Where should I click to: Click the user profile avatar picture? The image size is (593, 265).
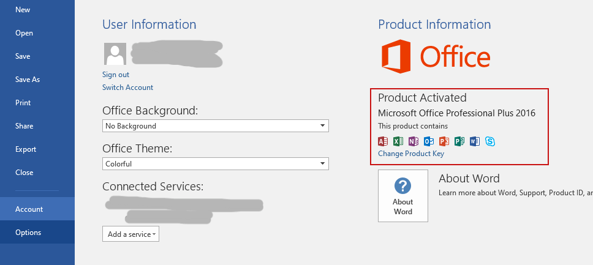pyautogui.click(x=115, y=54)
